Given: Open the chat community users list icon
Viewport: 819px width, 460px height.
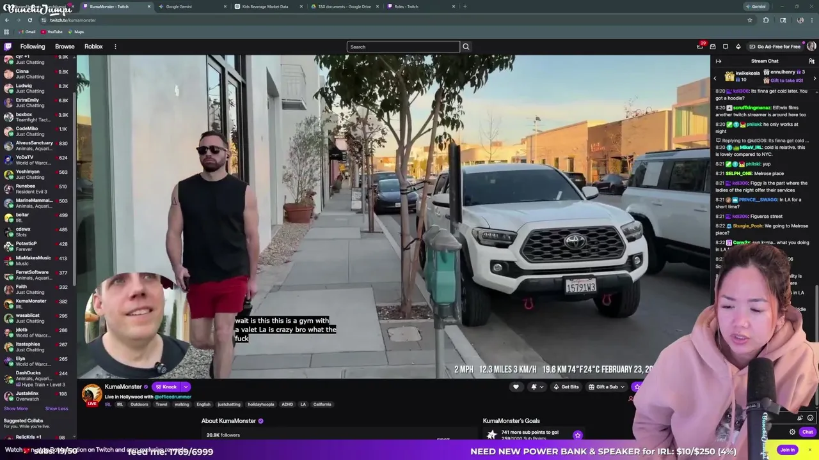Looking at the screenshot, I should pos(811,61).
